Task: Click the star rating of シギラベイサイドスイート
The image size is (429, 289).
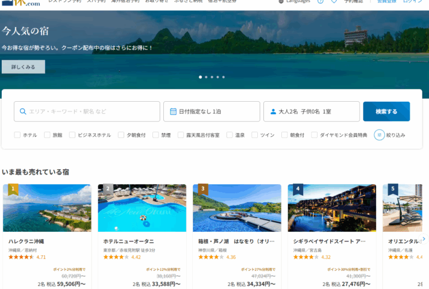Action: [x=306, y=257]
